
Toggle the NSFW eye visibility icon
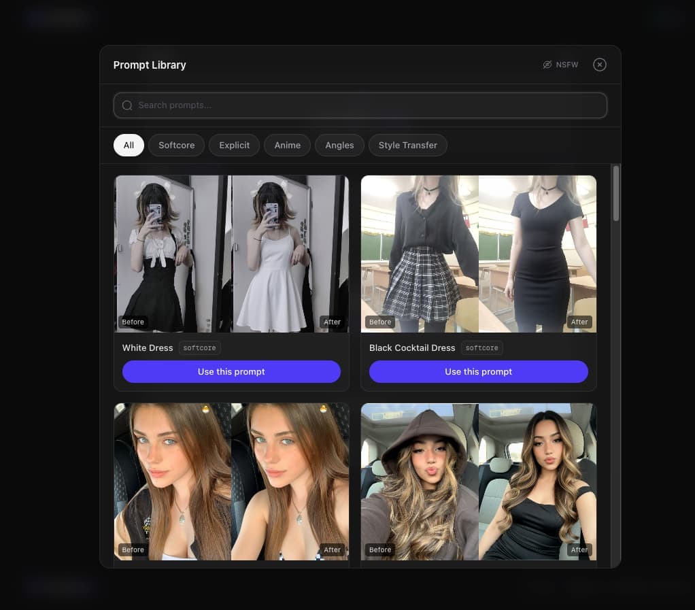tap(547, 65)
